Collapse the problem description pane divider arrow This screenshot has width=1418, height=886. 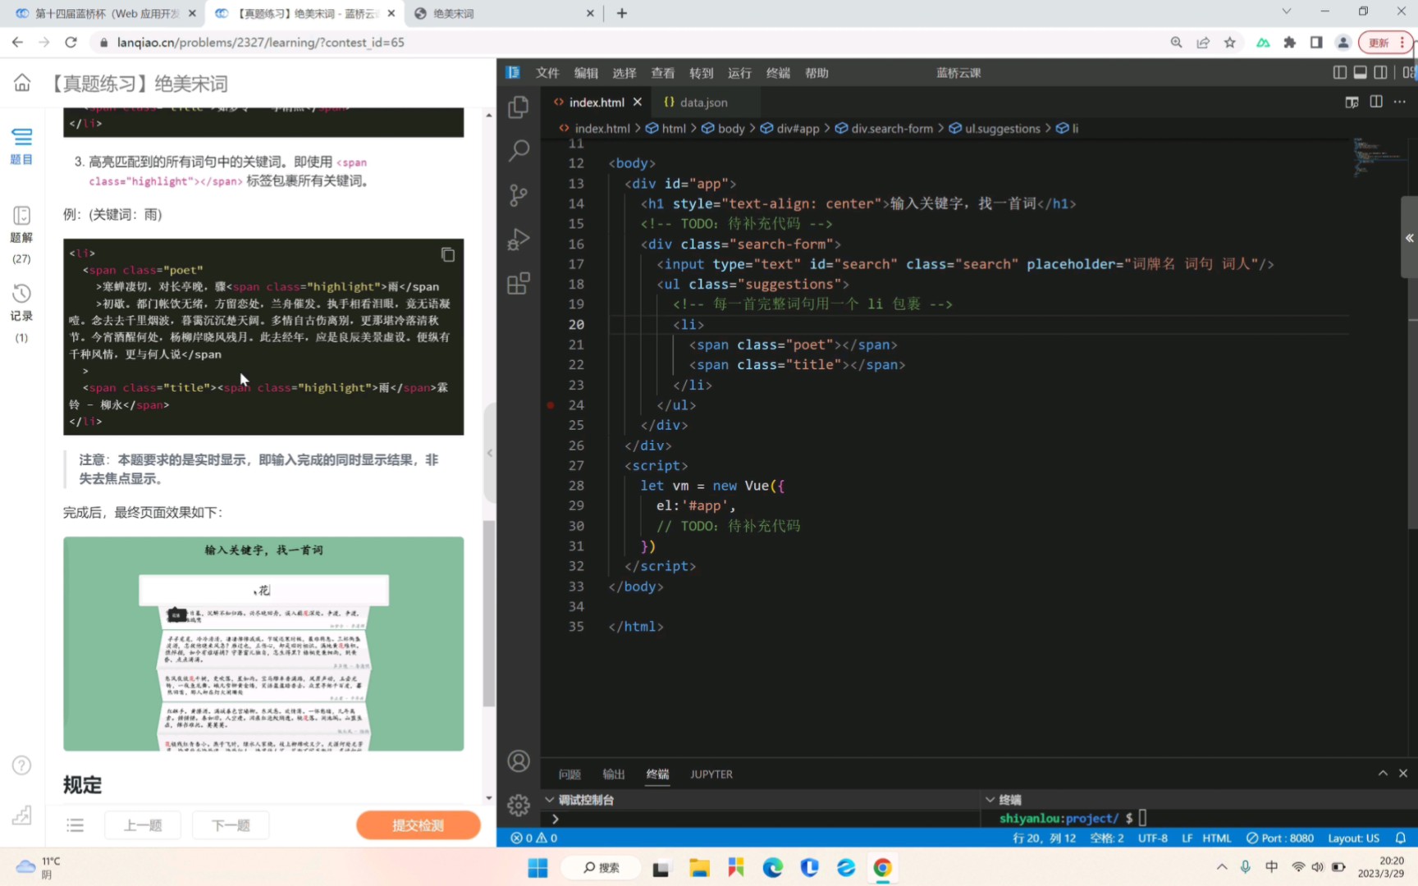point(490,452)
